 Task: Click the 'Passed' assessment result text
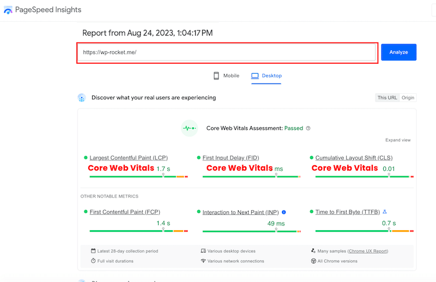click(x=294, y=128)
